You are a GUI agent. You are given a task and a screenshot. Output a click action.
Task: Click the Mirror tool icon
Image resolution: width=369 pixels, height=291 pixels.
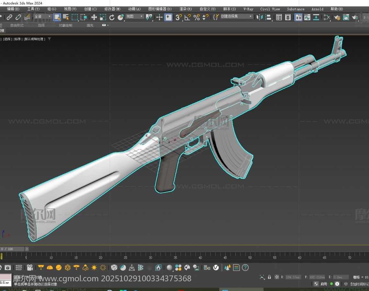click(259, 17)
